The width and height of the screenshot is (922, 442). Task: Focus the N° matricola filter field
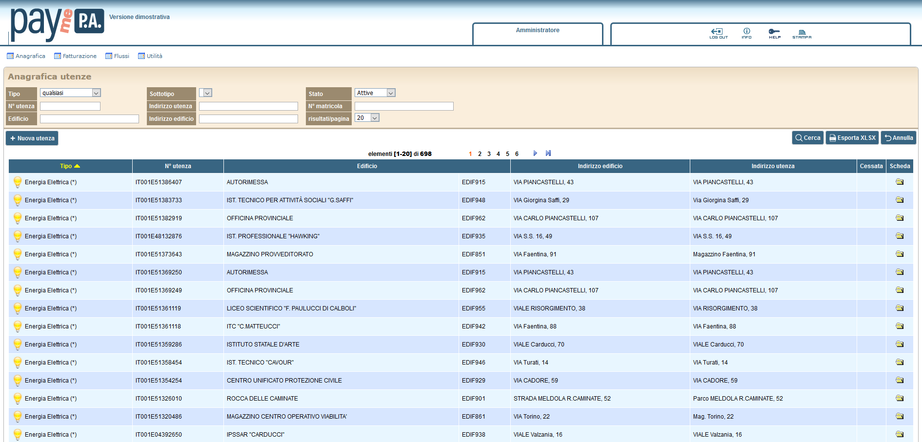[x=404, y=106]
